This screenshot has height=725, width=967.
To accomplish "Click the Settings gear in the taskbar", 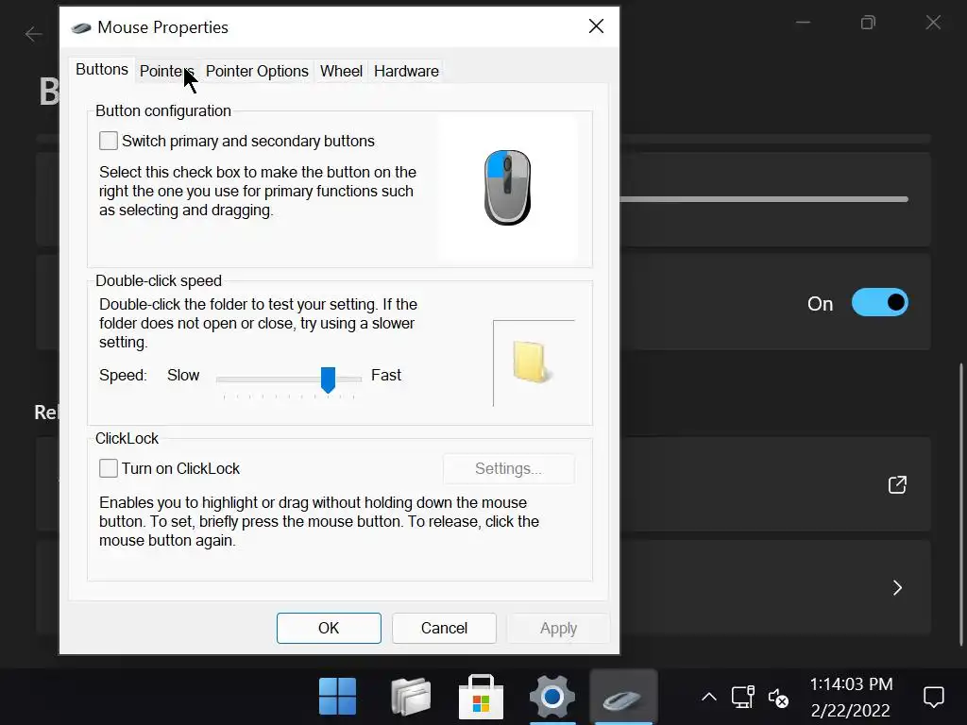I will click(x=551, y=697).
